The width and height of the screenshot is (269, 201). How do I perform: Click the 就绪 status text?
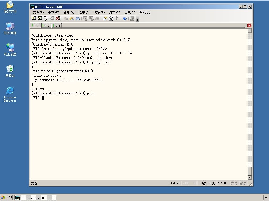[x=34, y=183]
